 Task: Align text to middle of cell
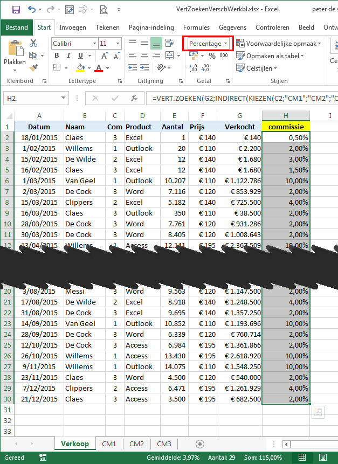pyautogui.click(x=144, y=43)
